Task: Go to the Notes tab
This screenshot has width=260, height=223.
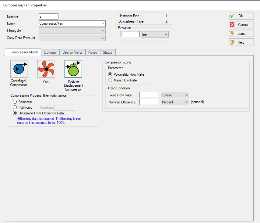Action: pyautogui.click(x=93, y=52)
